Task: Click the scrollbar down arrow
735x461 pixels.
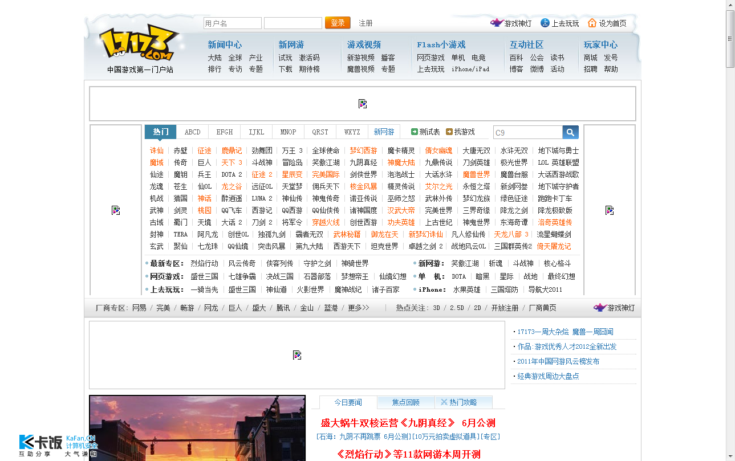Action: pyautogui.click(x=730, y=456)
